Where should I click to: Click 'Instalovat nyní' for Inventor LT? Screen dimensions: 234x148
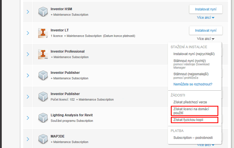tap(206, 30)
